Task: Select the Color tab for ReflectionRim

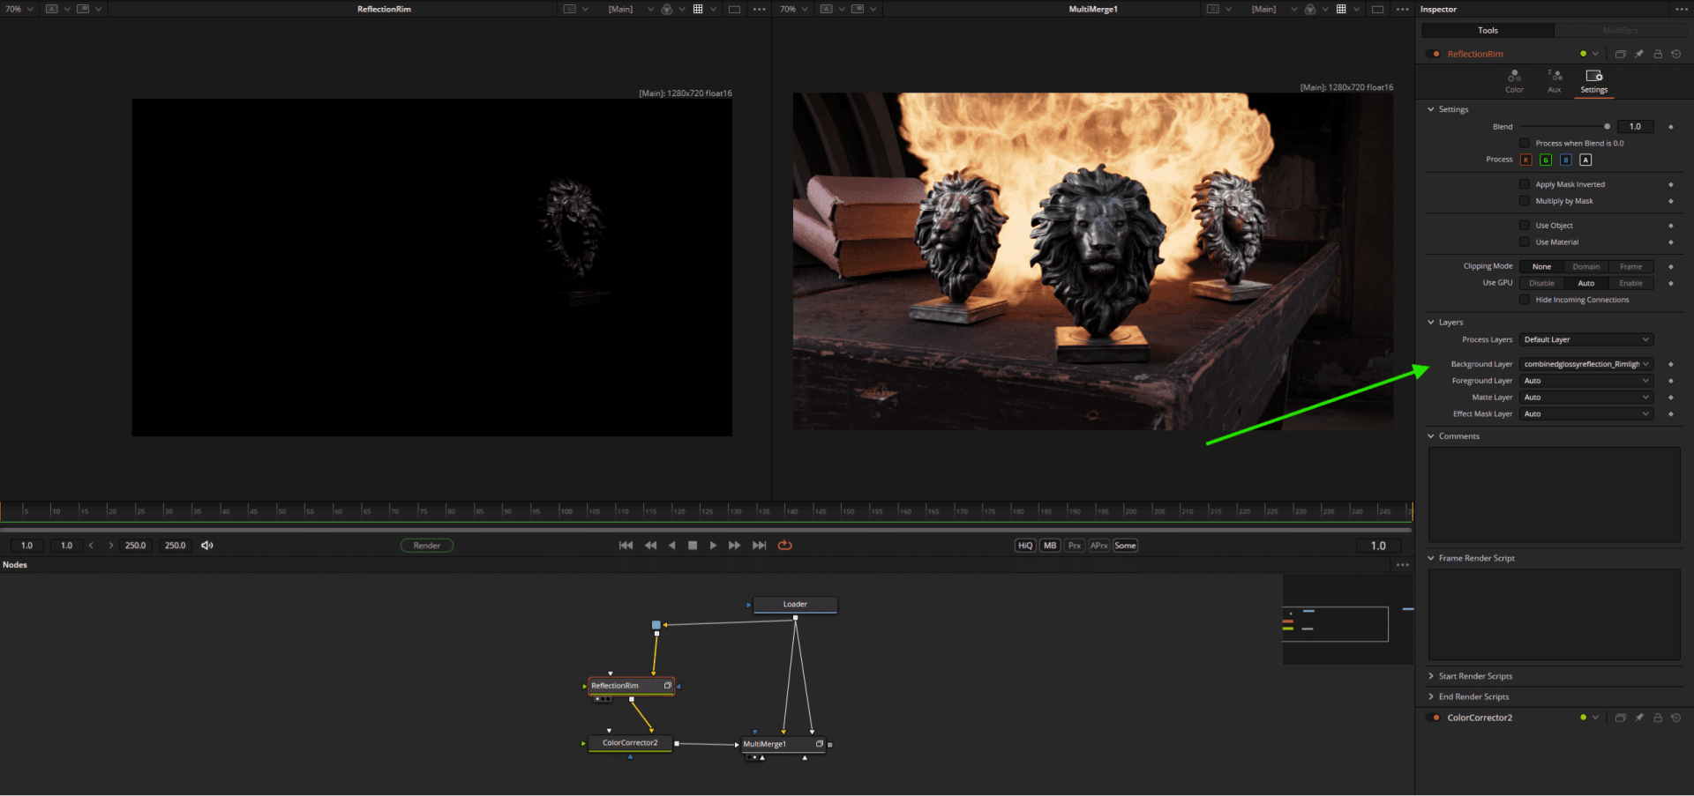Action: pos(1514,81)
